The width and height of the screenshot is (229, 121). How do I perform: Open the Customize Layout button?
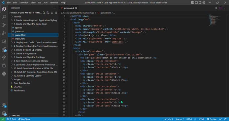[x=204, y=2]
